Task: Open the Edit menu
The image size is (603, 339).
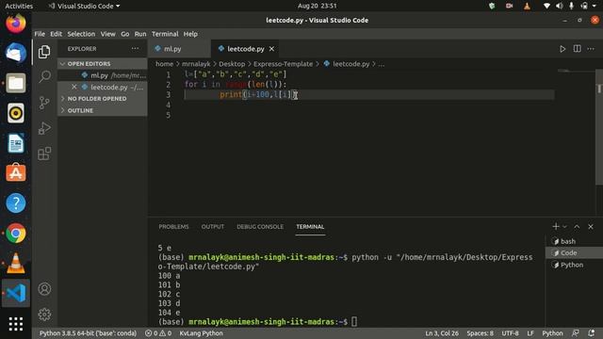Action: coord(57,34)
